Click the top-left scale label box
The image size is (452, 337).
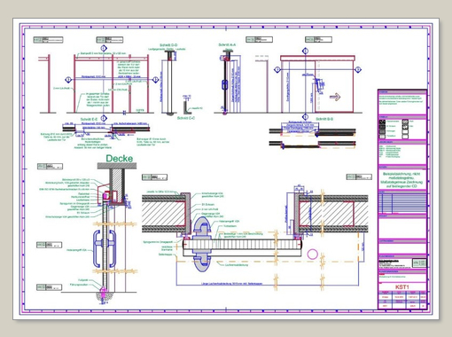click(48, 40)
